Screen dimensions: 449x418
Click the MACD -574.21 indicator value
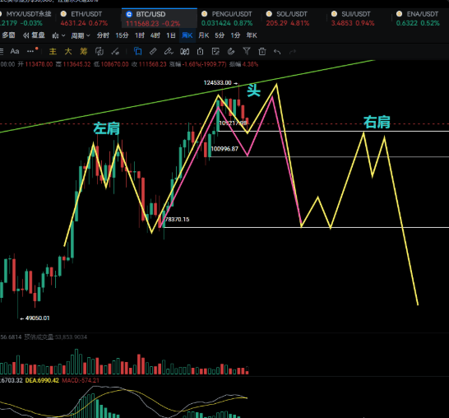(x=81, y=380)
